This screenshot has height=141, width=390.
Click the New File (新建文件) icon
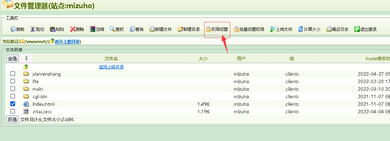point(152,29)
